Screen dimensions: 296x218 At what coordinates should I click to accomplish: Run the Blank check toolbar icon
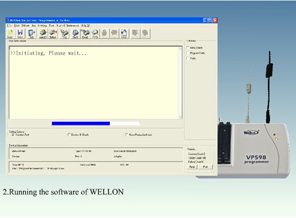click(x=75, y=34)
